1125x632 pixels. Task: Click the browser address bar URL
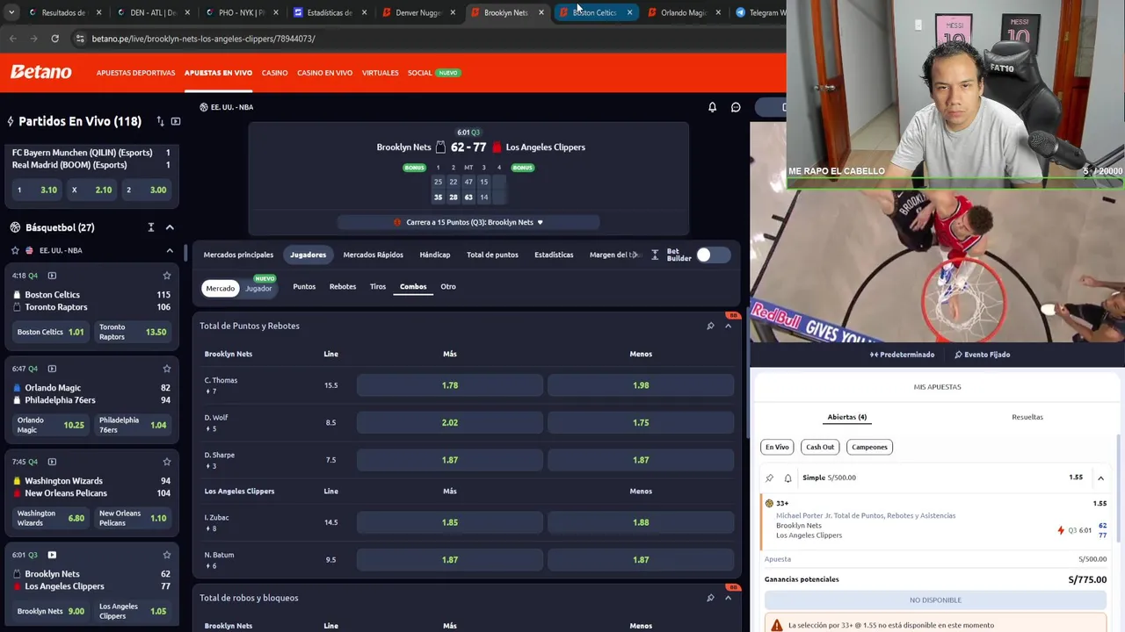(x=203, y=39)
